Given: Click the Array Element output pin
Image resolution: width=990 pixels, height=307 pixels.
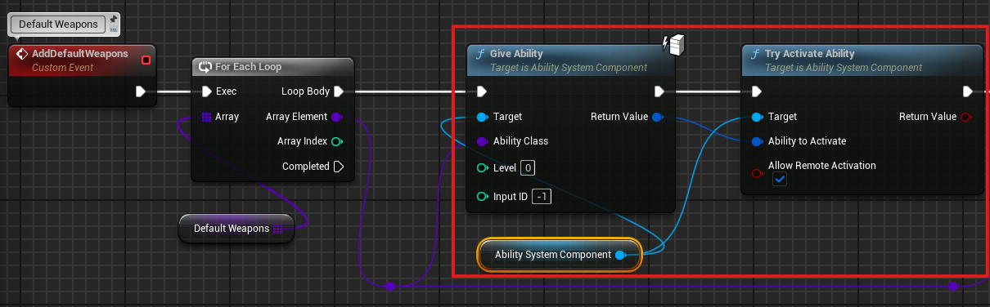Looking at the screenshot, I should (337, 117).
